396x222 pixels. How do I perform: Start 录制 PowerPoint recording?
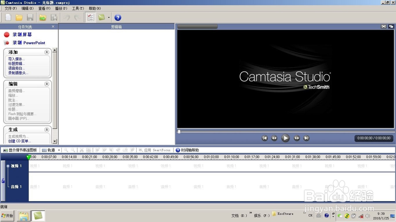[29, 43]
